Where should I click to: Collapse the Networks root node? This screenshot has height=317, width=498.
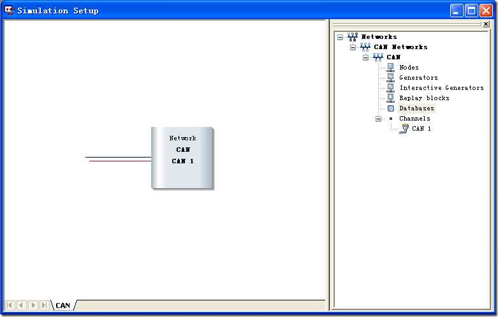pyautogui.click(x=340, y=37)
